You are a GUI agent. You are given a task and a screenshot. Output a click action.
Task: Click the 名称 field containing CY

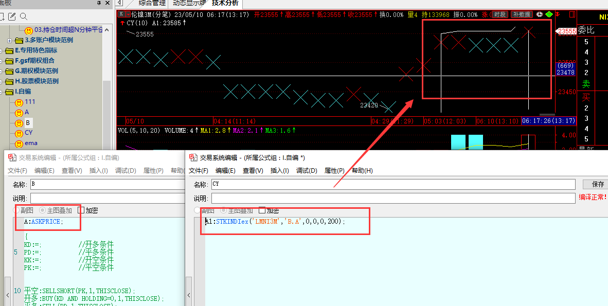point(393,184)
